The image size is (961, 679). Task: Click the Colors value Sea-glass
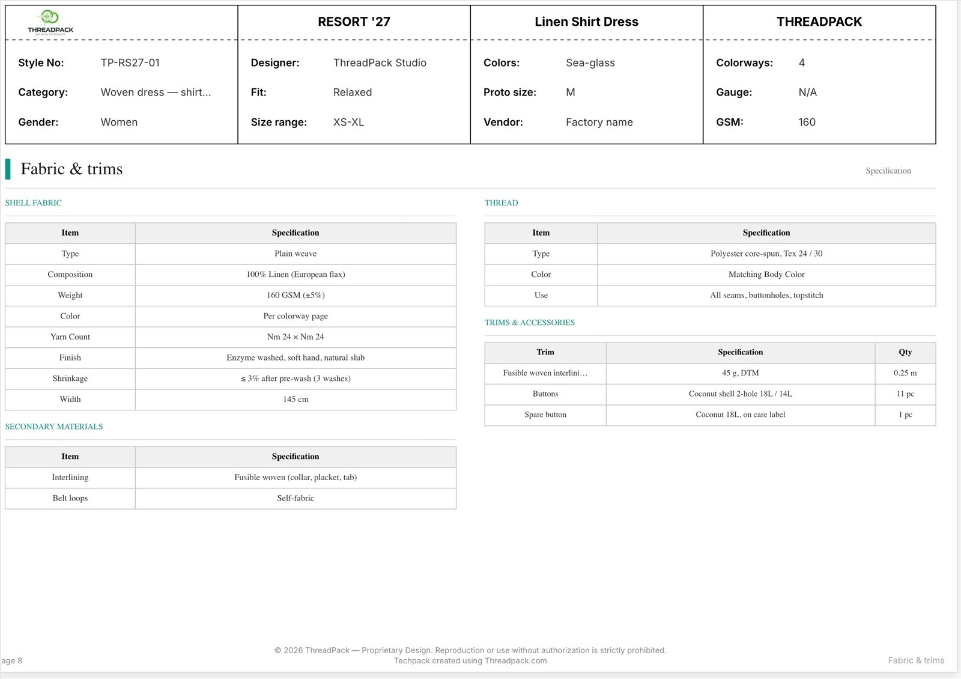pyautogui.click(x=590, y=62)
